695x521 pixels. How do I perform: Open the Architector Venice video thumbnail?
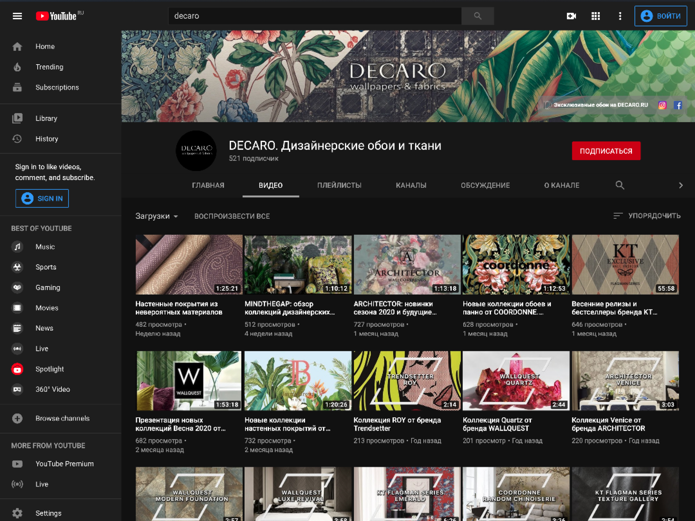(x=625, y=381)
